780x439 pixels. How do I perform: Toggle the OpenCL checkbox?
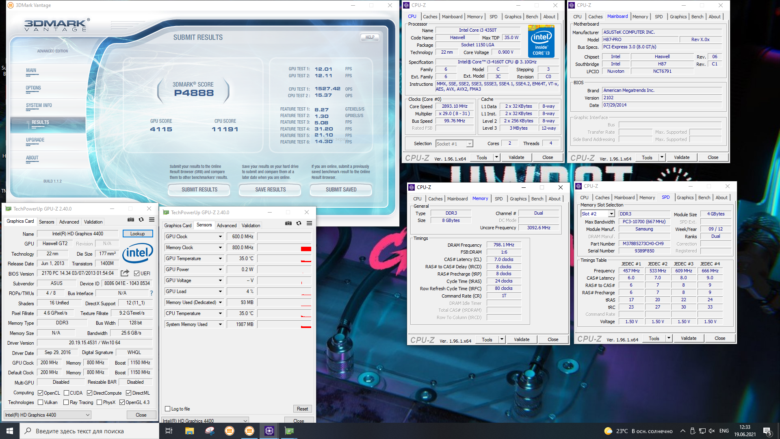41,393
